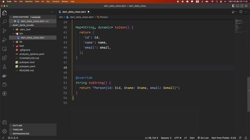This screenshot has width=250, height=140.
Task: Open Explorer views and more actions ellipsis
Action: [x=52, y=12]
